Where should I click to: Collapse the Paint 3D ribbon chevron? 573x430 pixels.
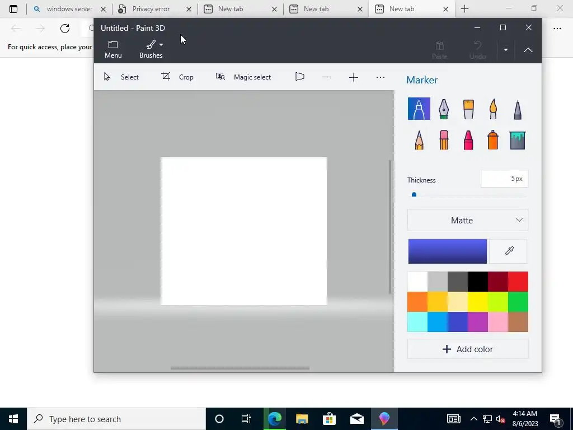click(528, 50)
